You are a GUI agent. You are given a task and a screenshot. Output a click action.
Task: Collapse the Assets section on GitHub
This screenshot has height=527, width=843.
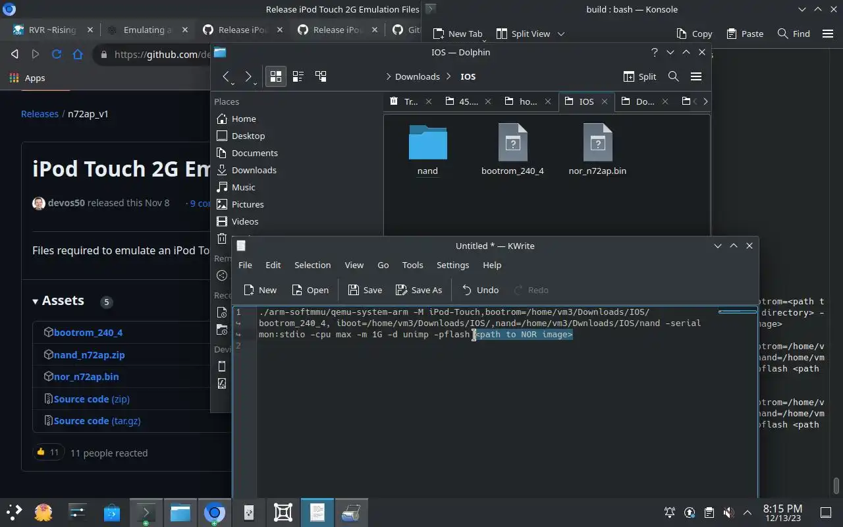(59, 300)
